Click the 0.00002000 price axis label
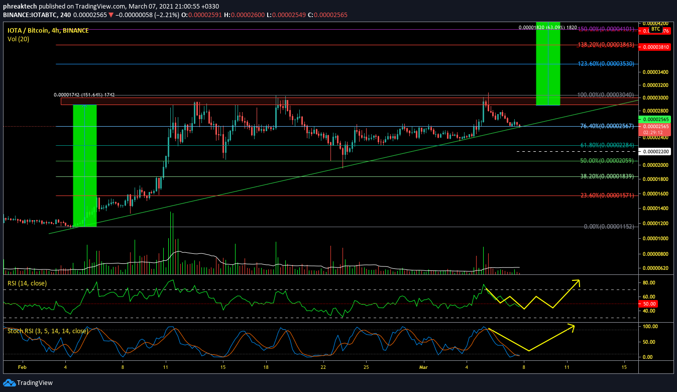677x392 pixels. 655,165
